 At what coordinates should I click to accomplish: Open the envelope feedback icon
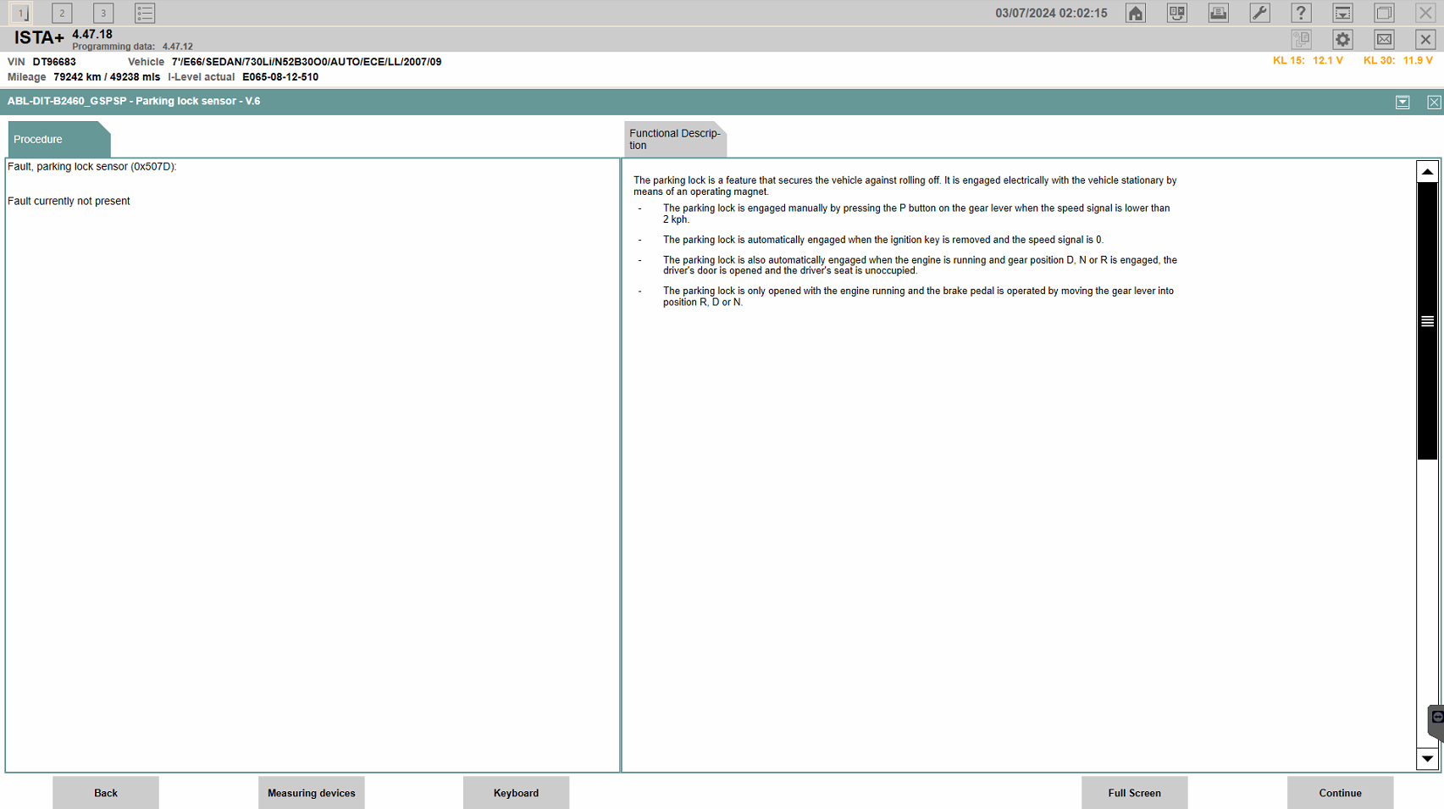(1385, 39)
